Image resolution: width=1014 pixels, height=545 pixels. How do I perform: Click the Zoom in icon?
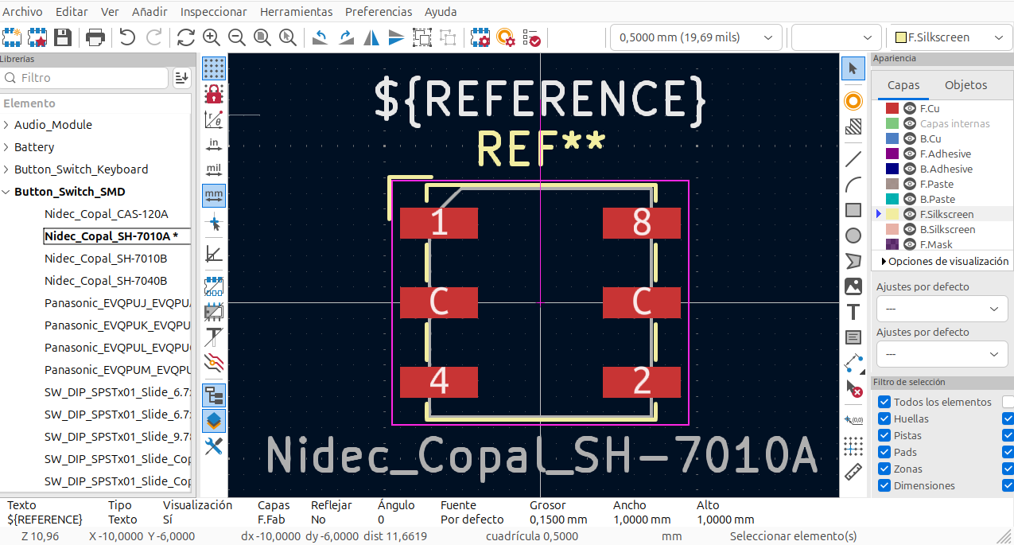211,37
